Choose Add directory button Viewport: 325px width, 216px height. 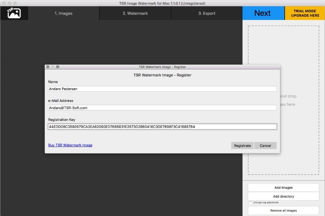(283, 197)
